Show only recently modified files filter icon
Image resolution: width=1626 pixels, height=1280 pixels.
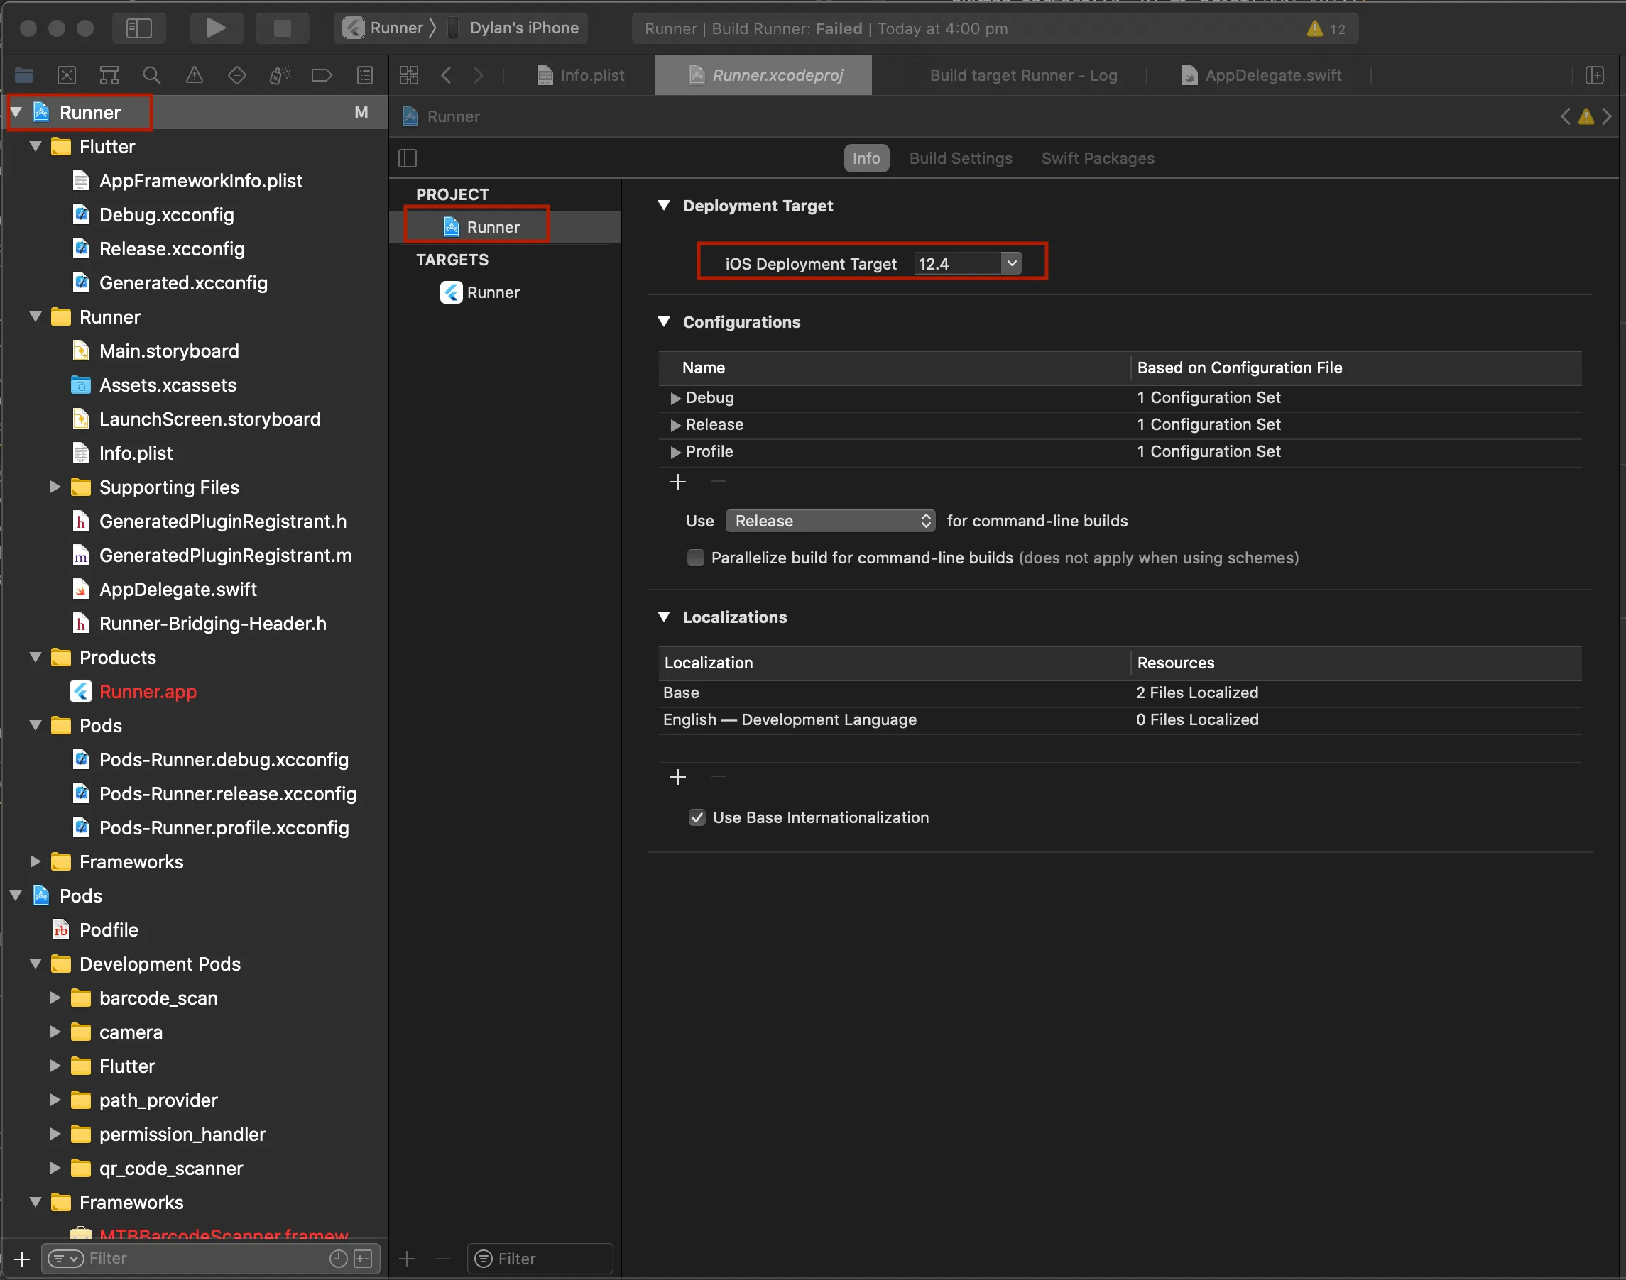pos(338,1258)
